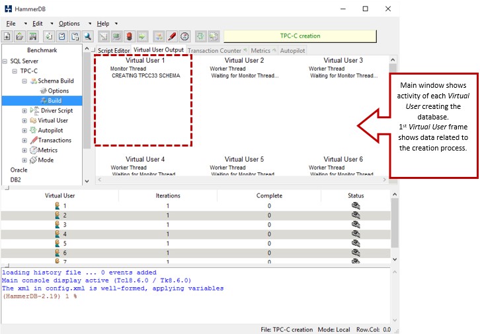Expand the Virtual User tree node
Viewport: 480px width, 334px height.
[24, 121]
